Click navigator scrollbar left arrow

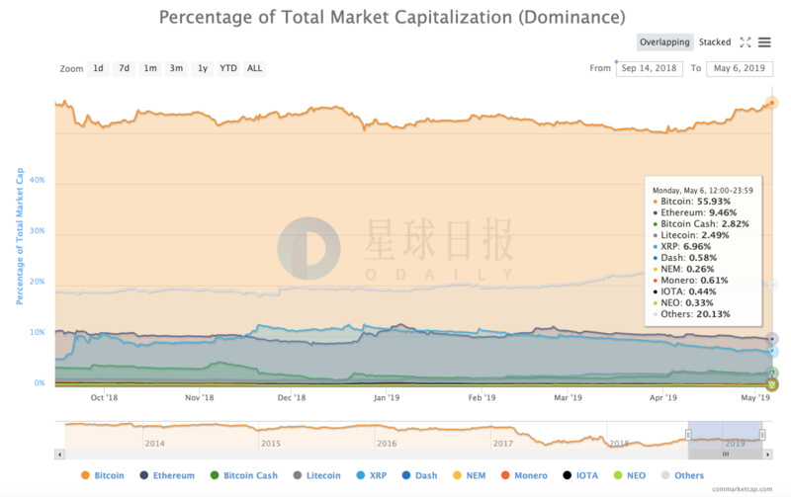point(59,455)
